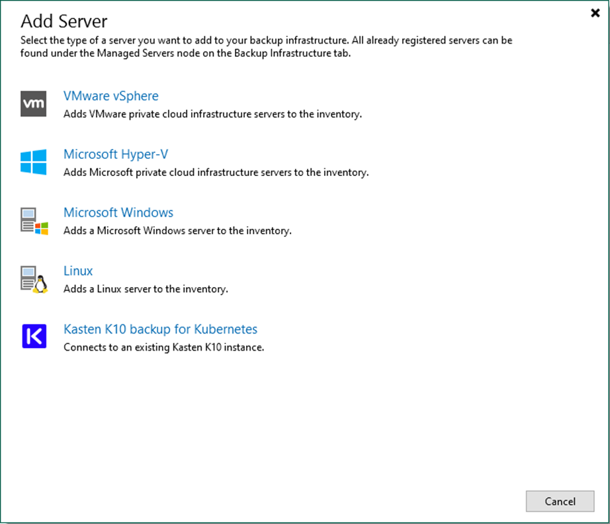The width and height of the screenshot is (610, 524).
Task: Close the Add Server dialog with X
Action: pos(595,13)
